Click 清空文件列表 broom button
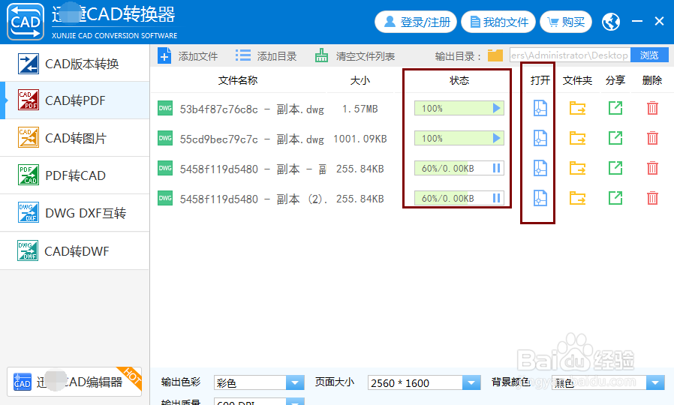674x405 pixels. click(354, 55)
